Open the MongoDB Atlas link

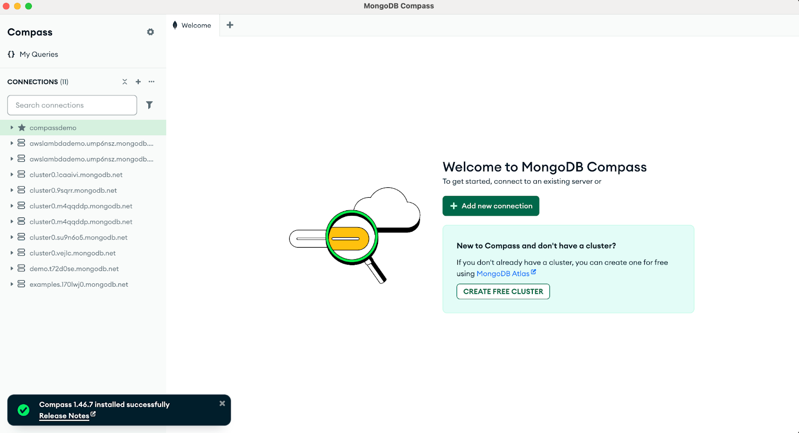(503, 274)
